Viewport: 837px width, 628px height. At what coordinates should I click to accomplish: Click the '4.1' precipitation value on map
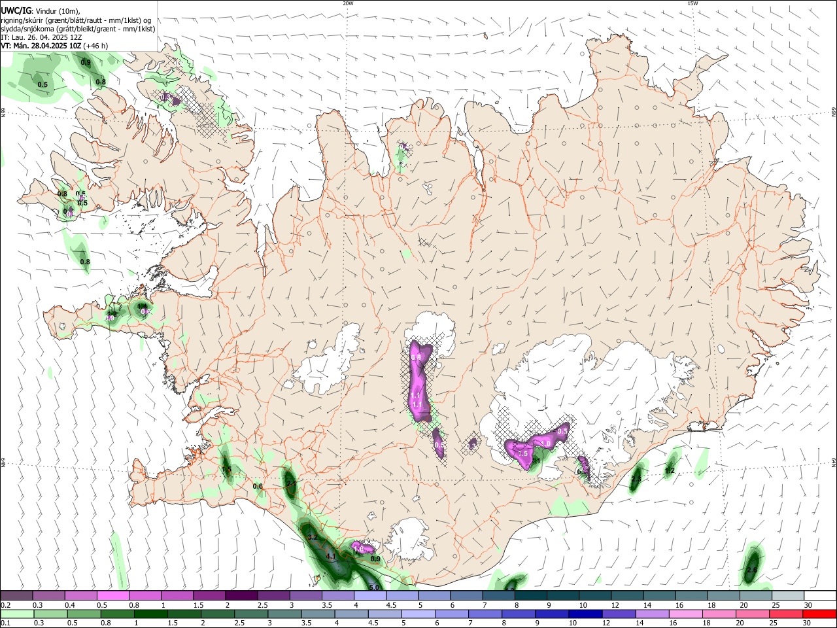pos(330,557)
